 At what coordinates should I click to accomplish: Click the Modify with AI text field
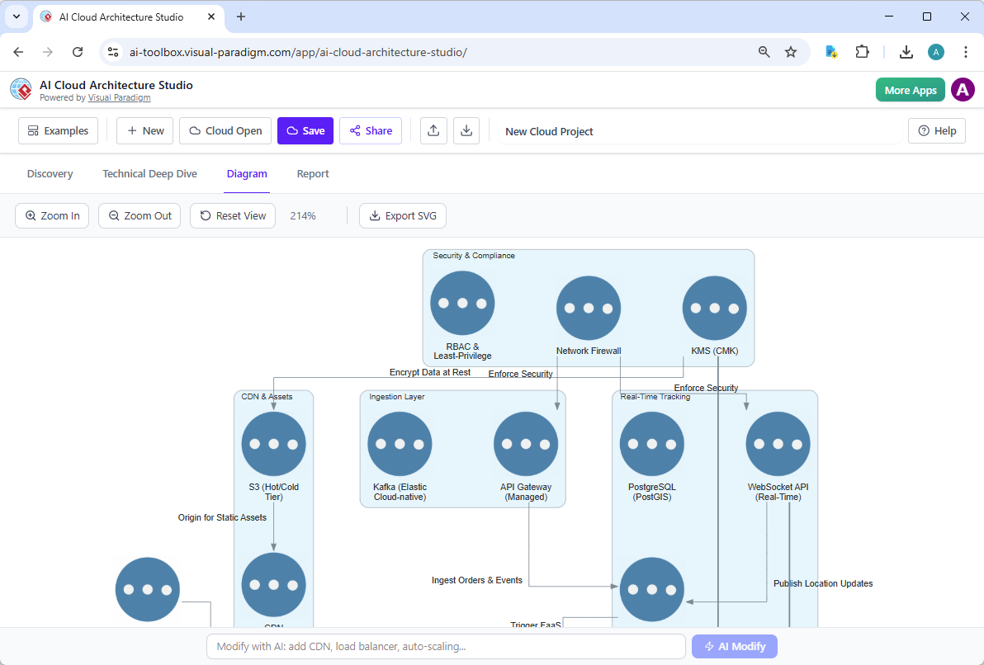[x=446, y=646]
